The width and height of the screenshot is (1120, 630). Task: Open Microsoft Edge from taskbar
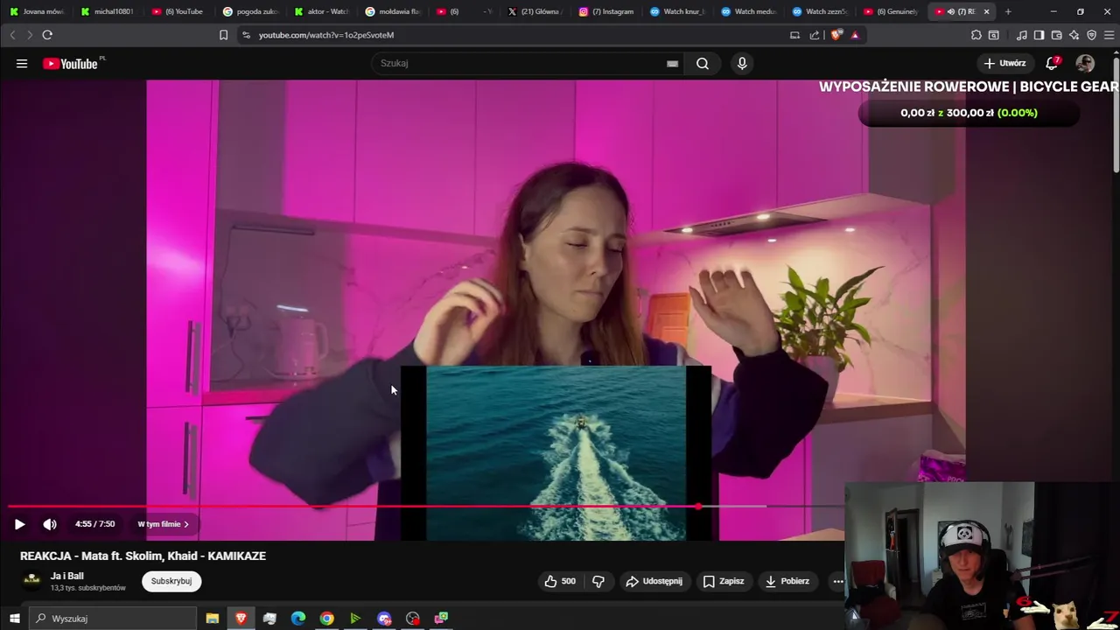coord(297,619)
